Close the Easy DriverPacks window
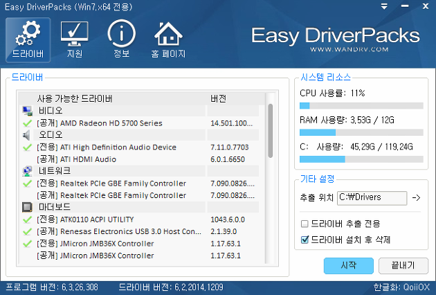 [x=426, y=6]
